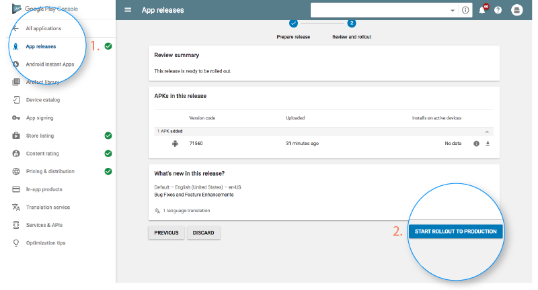Screen dimensions: 538x290
Task: Open the hamburger navigation menu
Action: 128,10
